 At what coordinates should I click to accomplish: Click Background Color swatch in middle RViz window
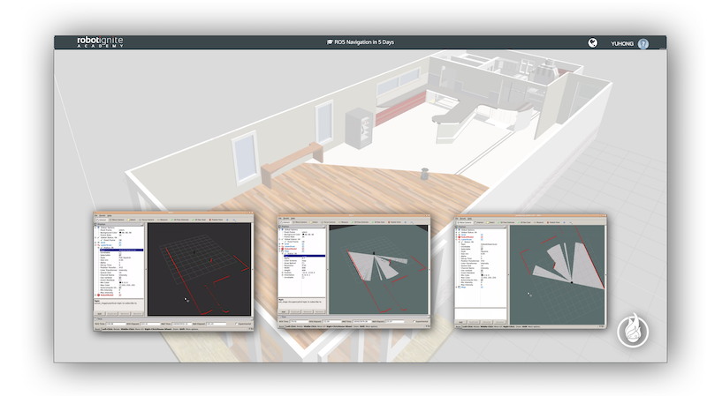tap(303, 235)
